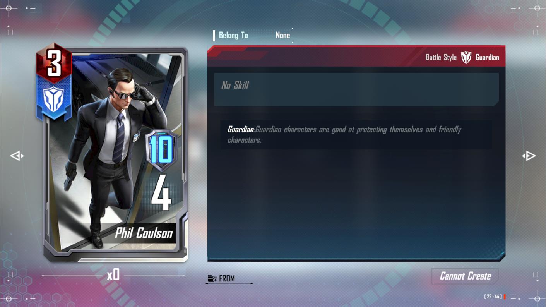The image size is (546, 307).
Task: Click the 22:44 clock display
Action: click(x=493, y=297)
